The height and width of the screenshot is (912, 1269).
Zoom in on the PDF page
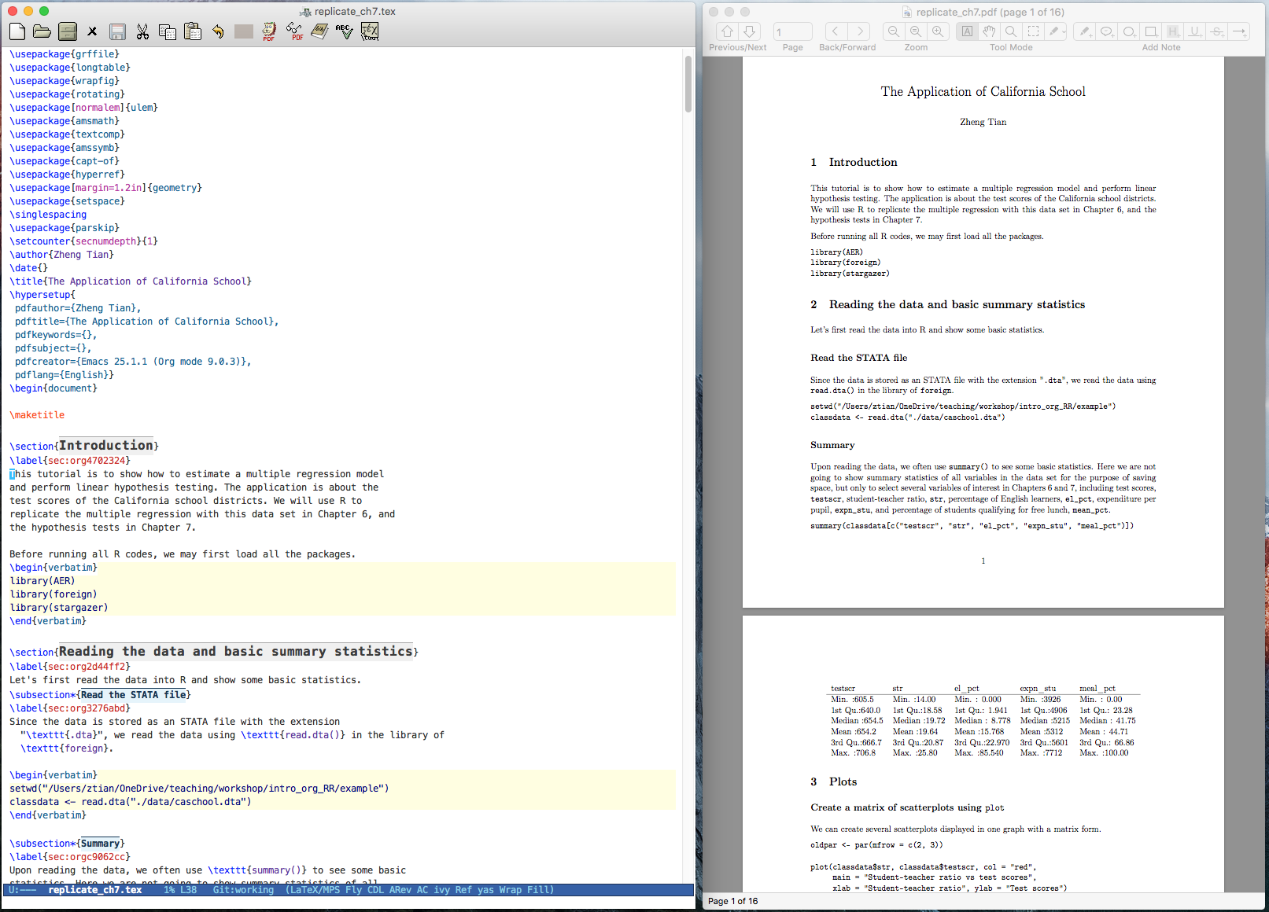(x=938, y=31)
